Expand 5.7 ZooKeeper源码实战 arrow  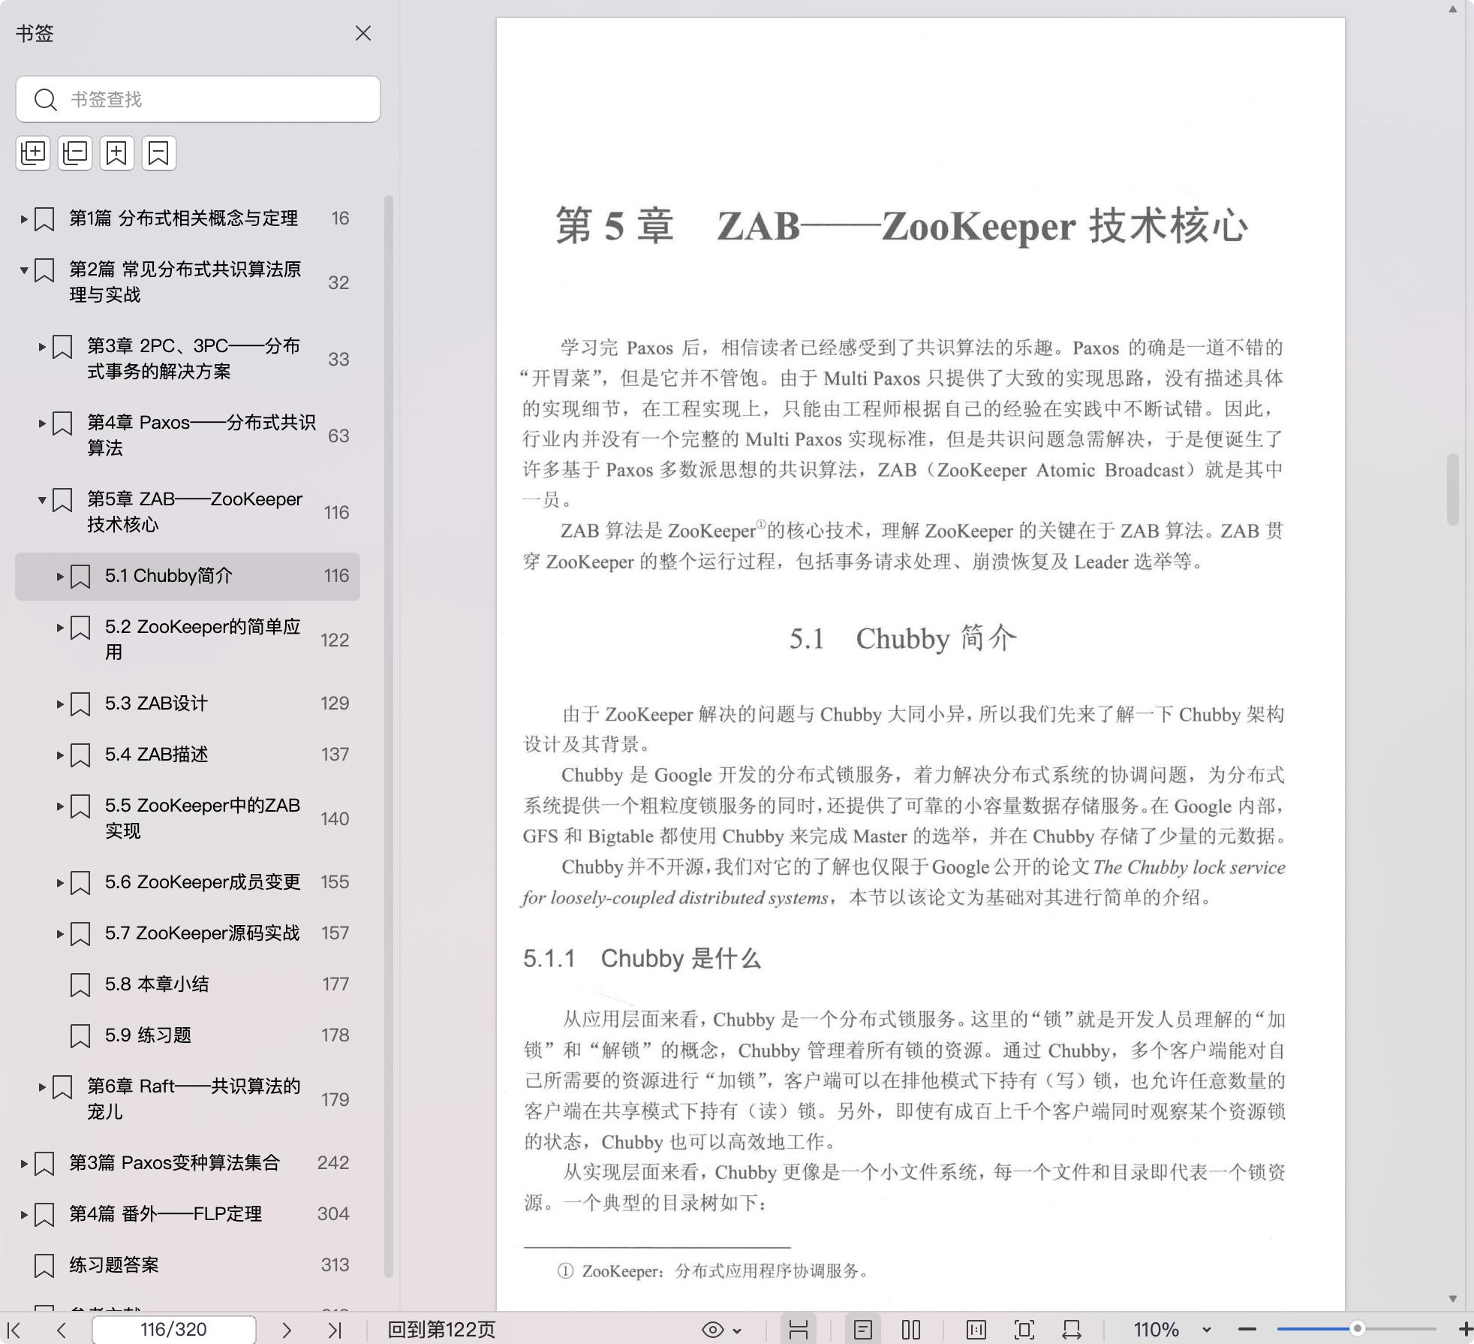[x=60, y=934]
